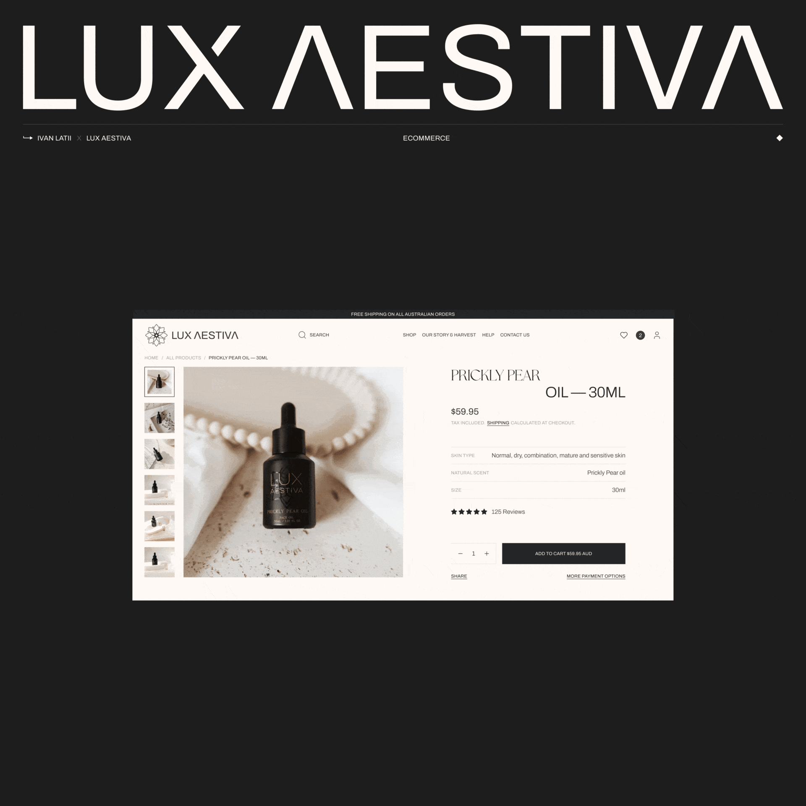Click the increment stepper to increase quantity
Screen dimensions: 806x806
[487, 553]
